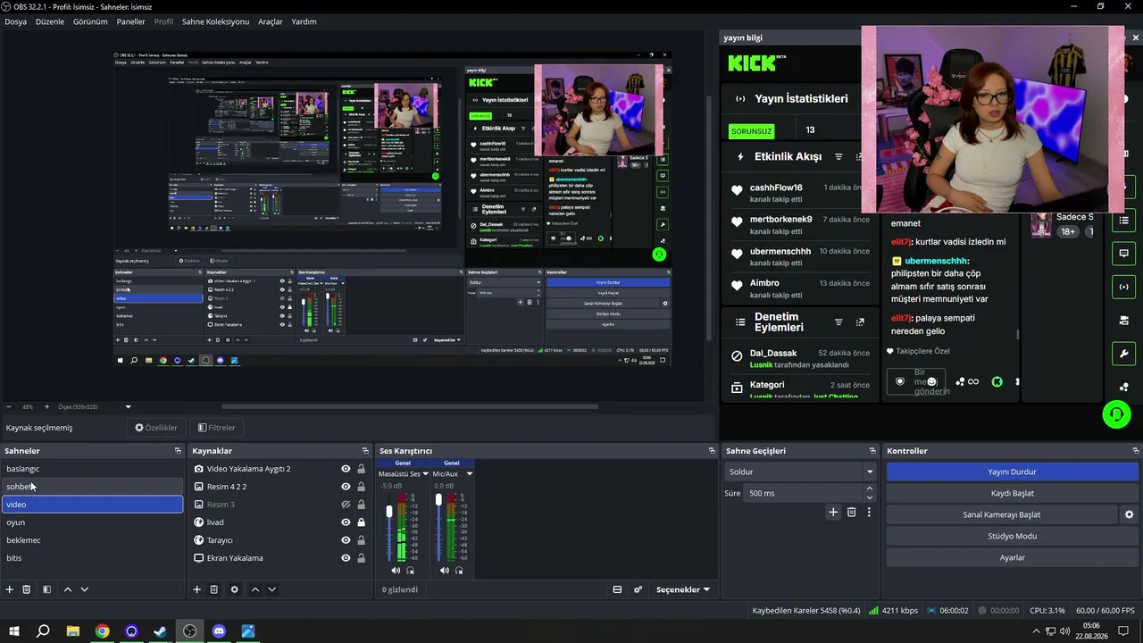Image resolution: width=1143 pixels, height=643 pixels.
Task: Start virtual camera with Sanal Kamerayı Başlat
Action: [x=1001, y=514]
